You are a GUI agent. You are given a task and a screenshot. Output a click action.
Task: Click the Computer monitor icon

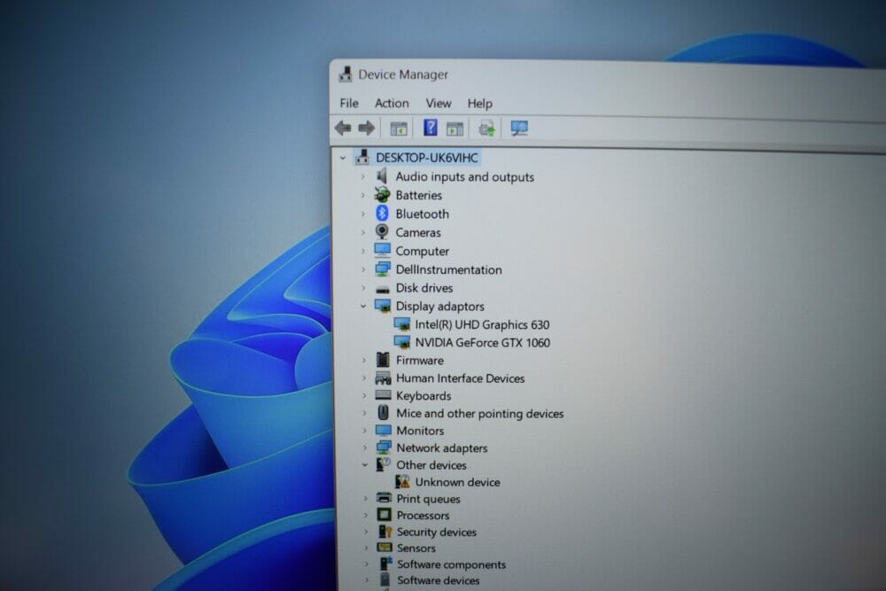click(x=383, y=250)
